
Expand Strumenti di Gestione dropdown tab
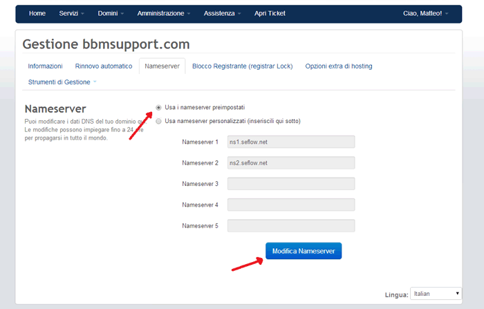[62, 82]
